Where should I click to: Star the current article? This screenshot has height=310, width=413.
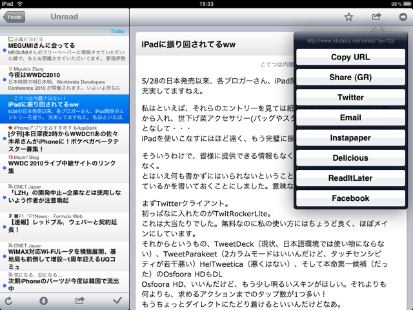pyautogui.click(x=348, y=17)
